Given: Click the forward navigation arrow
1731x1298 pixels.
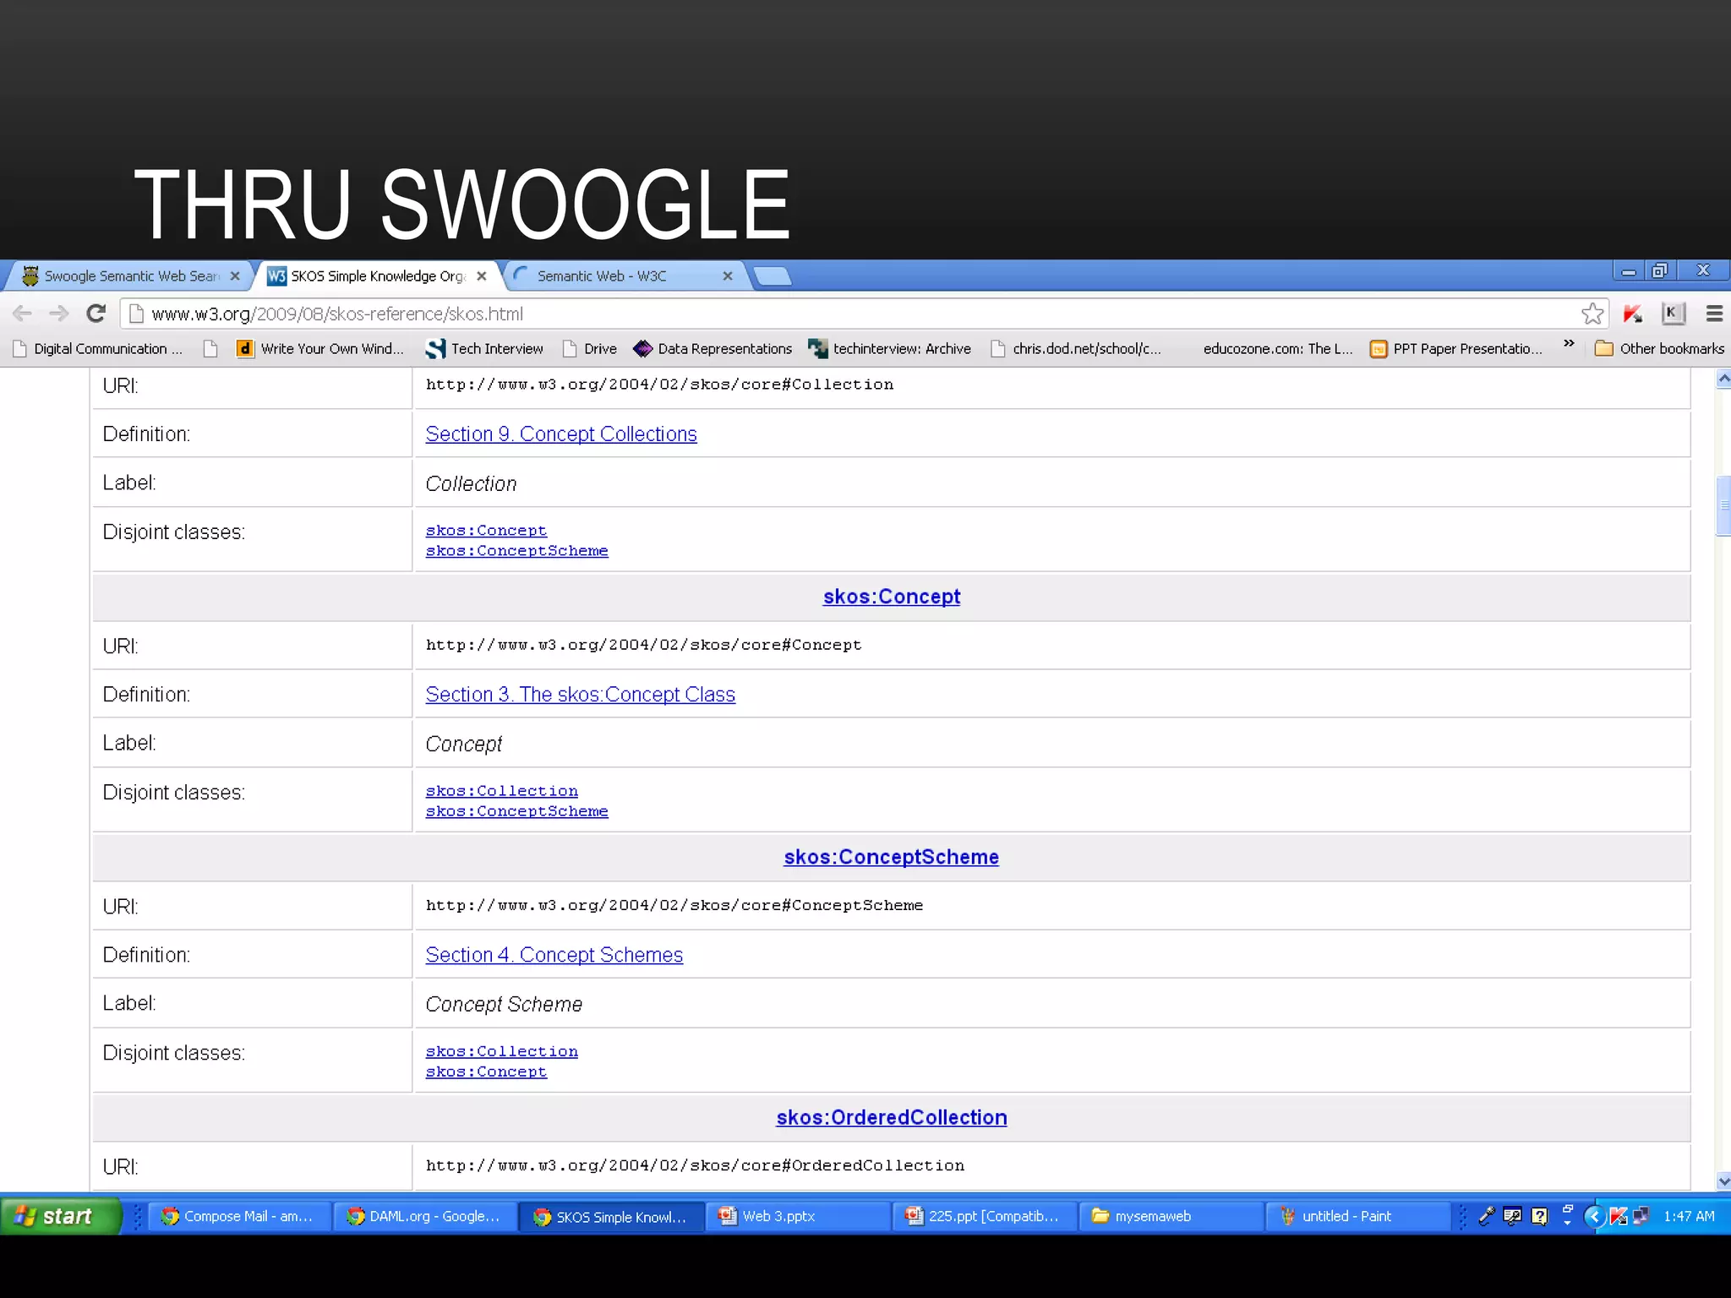Looking at the screenshot, I should pos(58,314).
